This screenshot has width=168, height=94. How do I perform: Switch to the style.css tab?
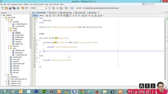54,13
